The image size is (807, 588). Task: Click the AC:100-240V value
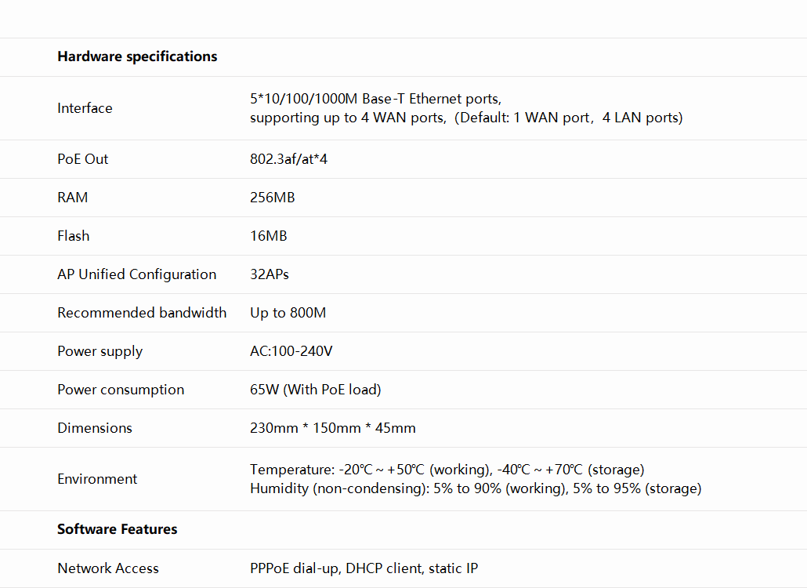(291, 351)
